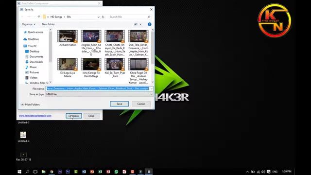Switch input language ENG

tap(275, 172)
